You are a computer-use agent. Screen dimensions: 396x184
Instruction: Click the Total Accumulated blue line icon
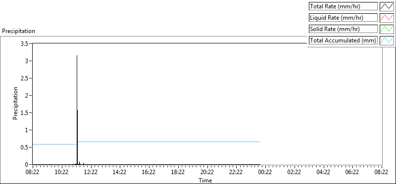click(x=387, y=40)
